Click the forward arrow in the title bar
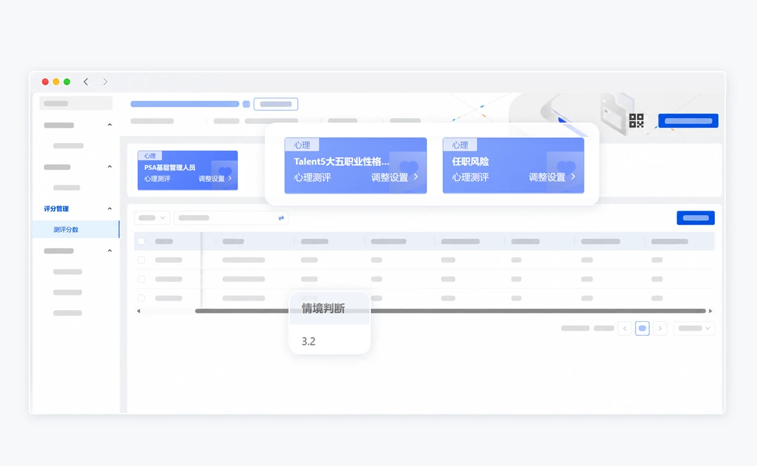The width and height of the screenshot is (757, 466). click(x=105, y=82)
